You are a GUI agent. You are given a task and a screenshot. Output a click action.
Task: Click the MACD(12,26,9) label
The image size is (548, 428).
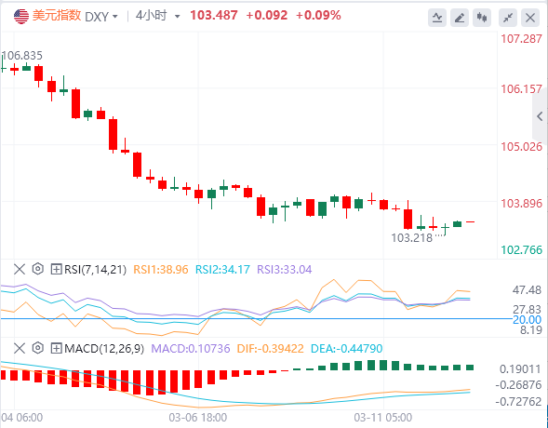(104, 349)
